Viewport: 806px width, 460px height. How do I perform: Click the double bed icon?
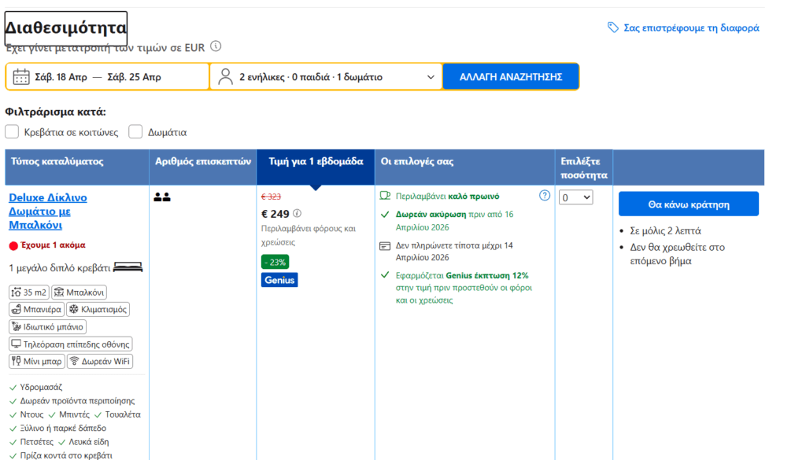(128, 267)
